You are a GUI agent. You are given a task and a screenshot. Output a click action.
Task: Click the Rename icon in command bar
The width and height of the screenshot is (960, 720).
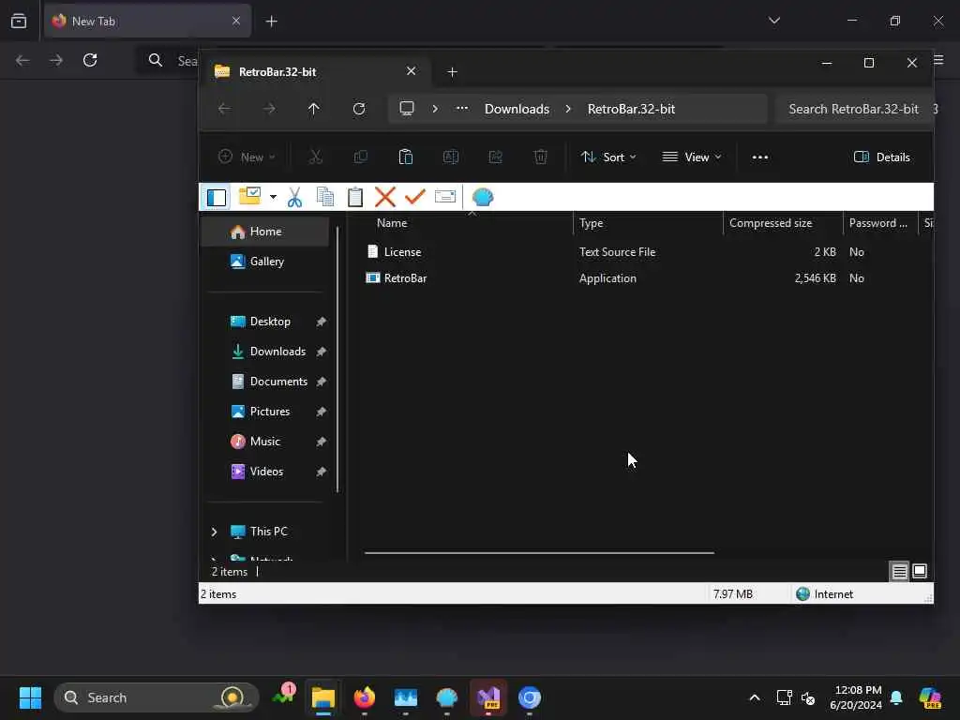451,157
